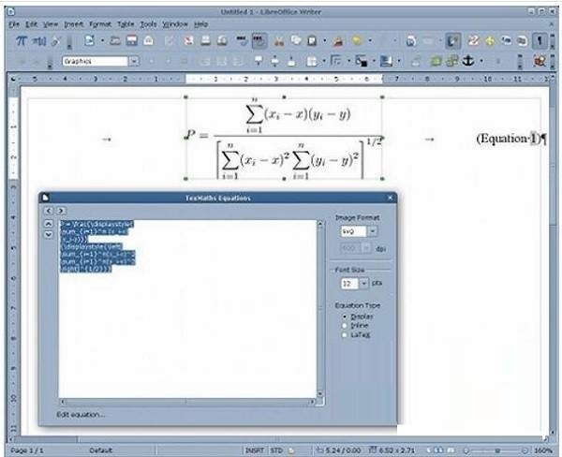Select the LaTeX equation type

pyautogui.click(x=346, y=334)
